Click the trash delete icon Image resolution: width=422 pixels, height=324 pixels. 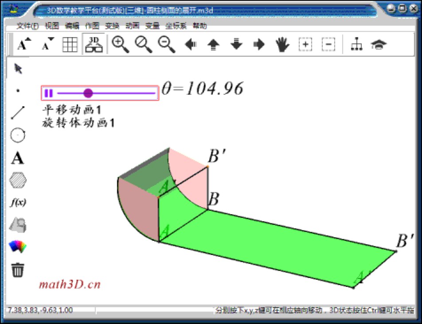pos(18,270)
